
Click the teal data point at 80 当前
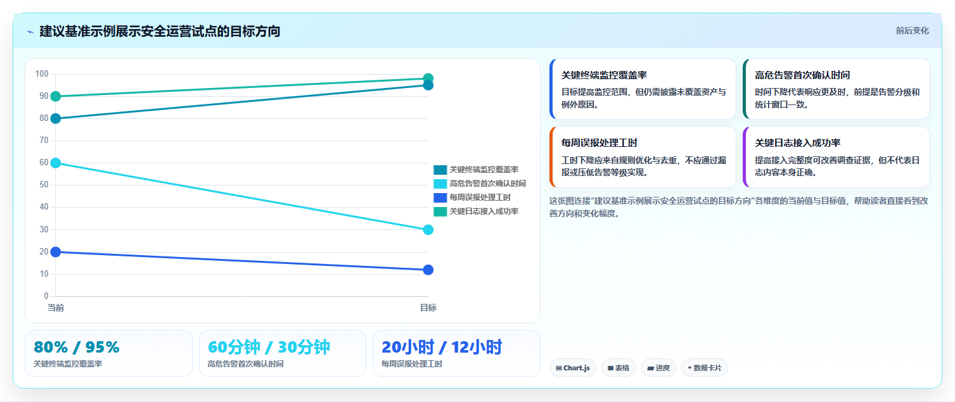56,118
